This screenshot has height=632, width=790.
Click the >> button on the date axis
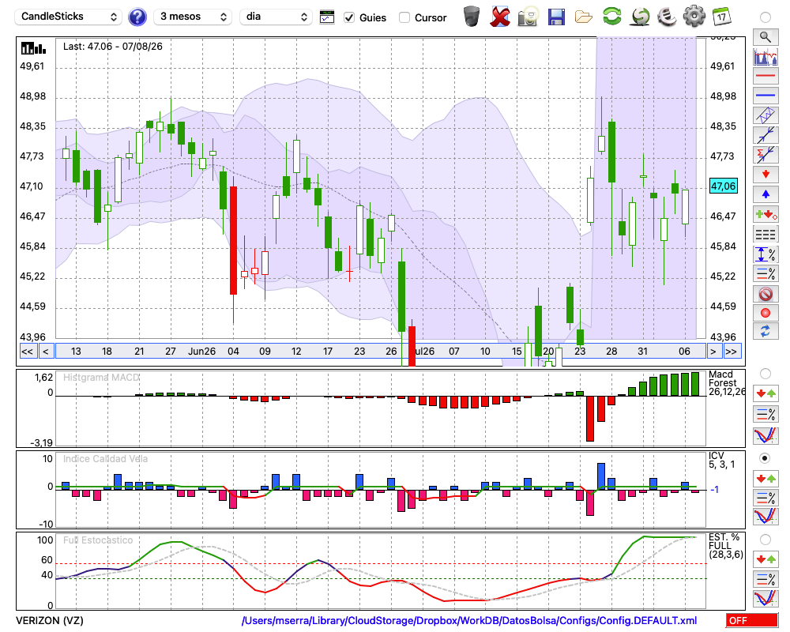731,352
